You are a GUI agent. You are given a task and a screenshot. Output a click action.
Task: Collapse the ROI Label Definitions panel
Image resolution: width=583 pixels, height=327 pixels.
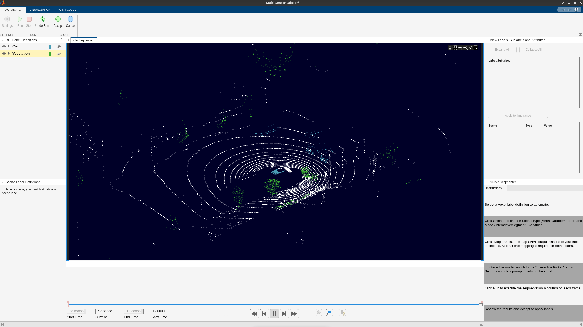pyautogui.click(x=3, y=40)
